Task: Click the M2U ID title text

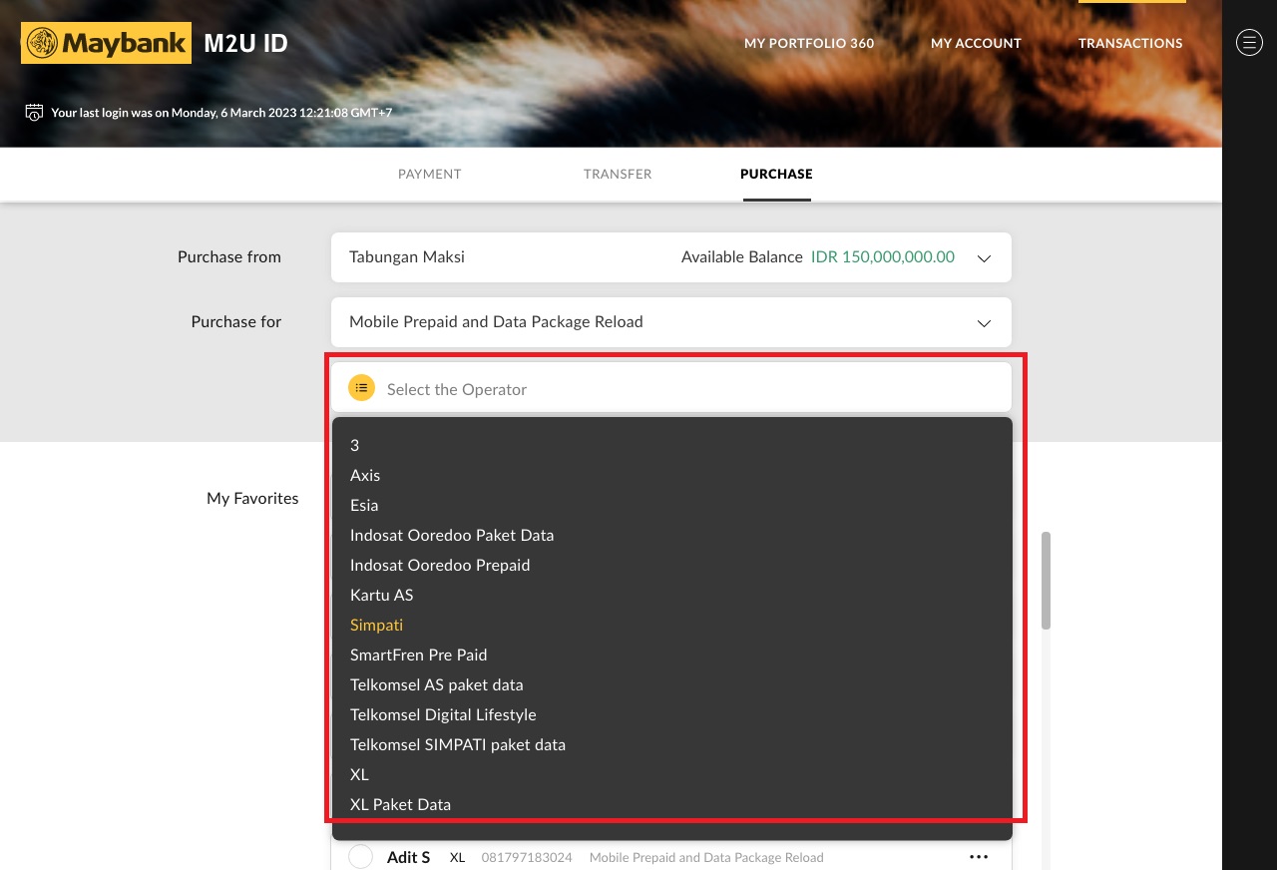Action: pos(245,43)
